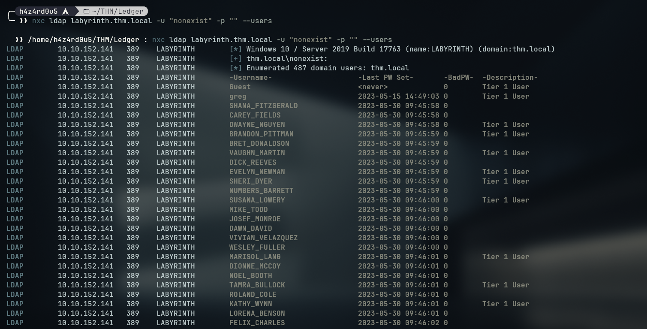Click the Guest account entry
Screen dimensions: 647x329
[240, 87]
